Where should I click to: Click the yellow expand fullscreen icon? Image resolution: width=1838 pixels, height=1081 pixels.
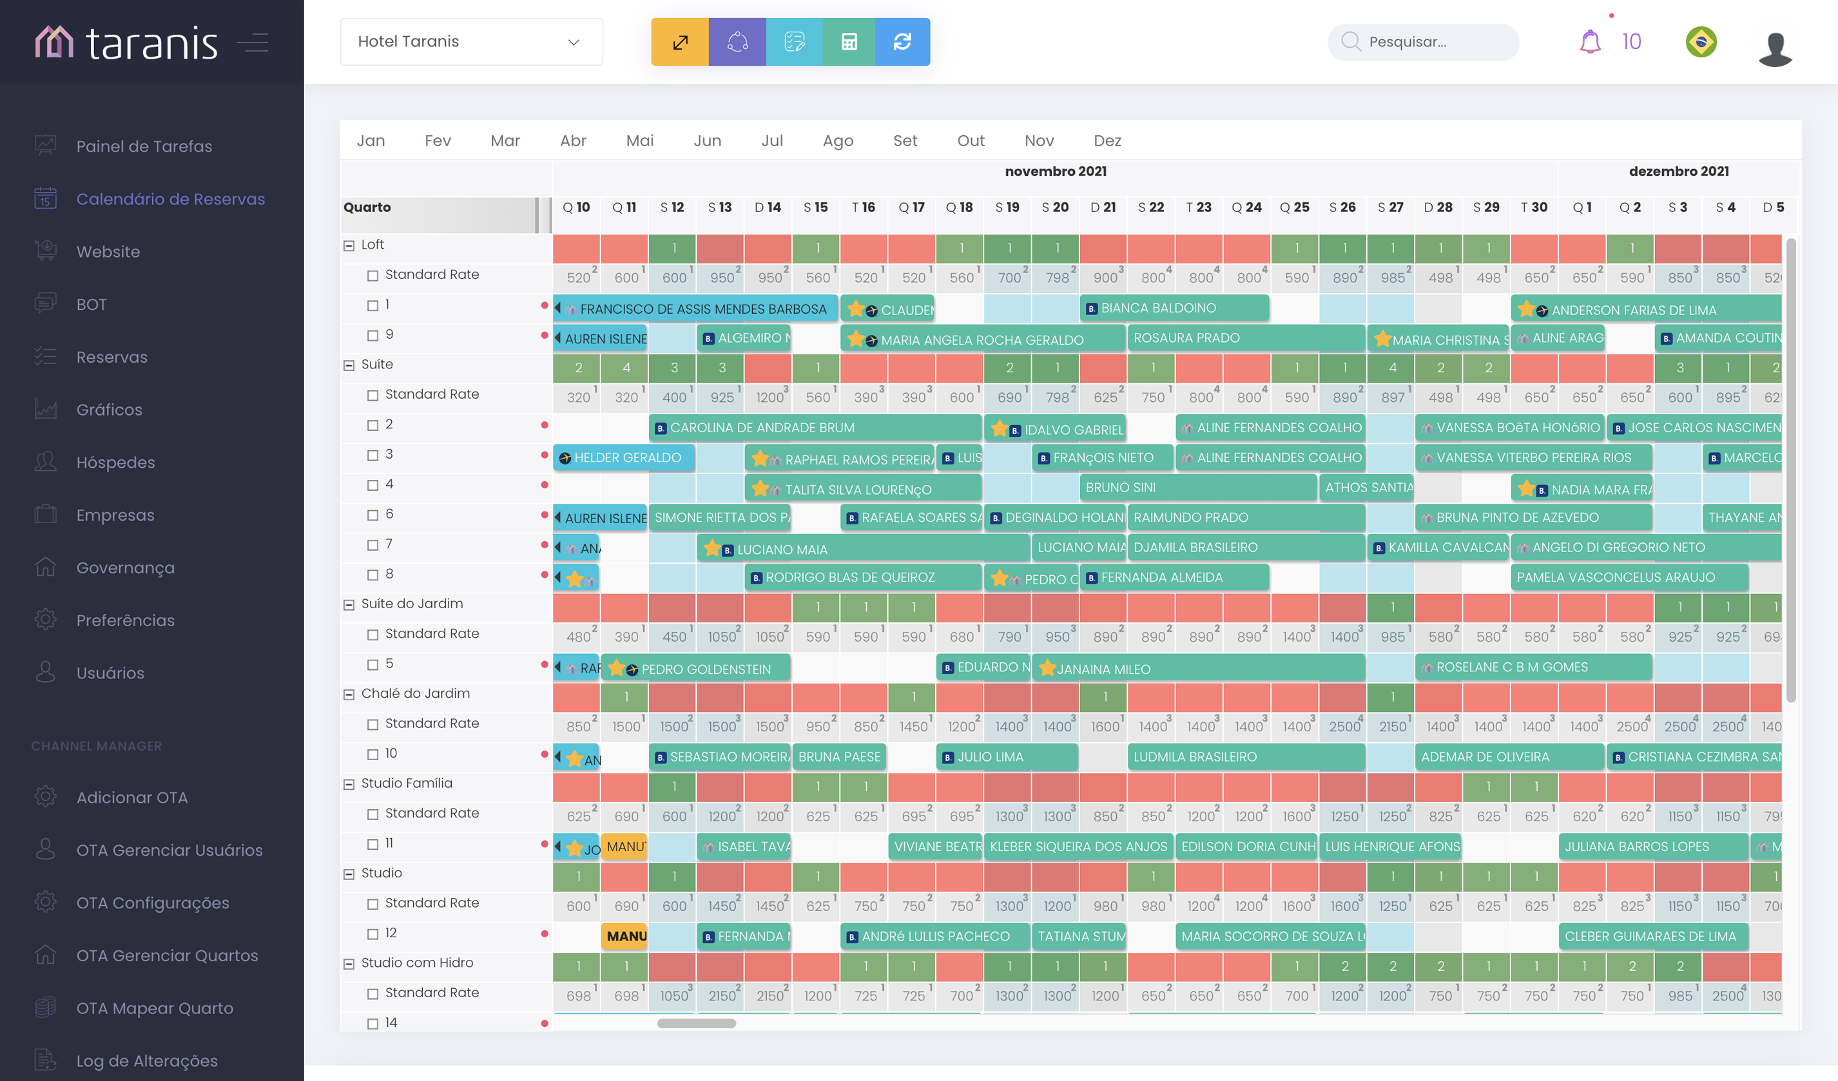coord(679,43)
